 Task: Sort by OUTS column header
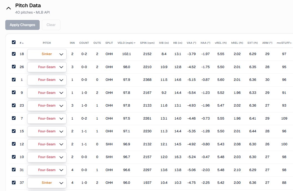tap(97, 43)
